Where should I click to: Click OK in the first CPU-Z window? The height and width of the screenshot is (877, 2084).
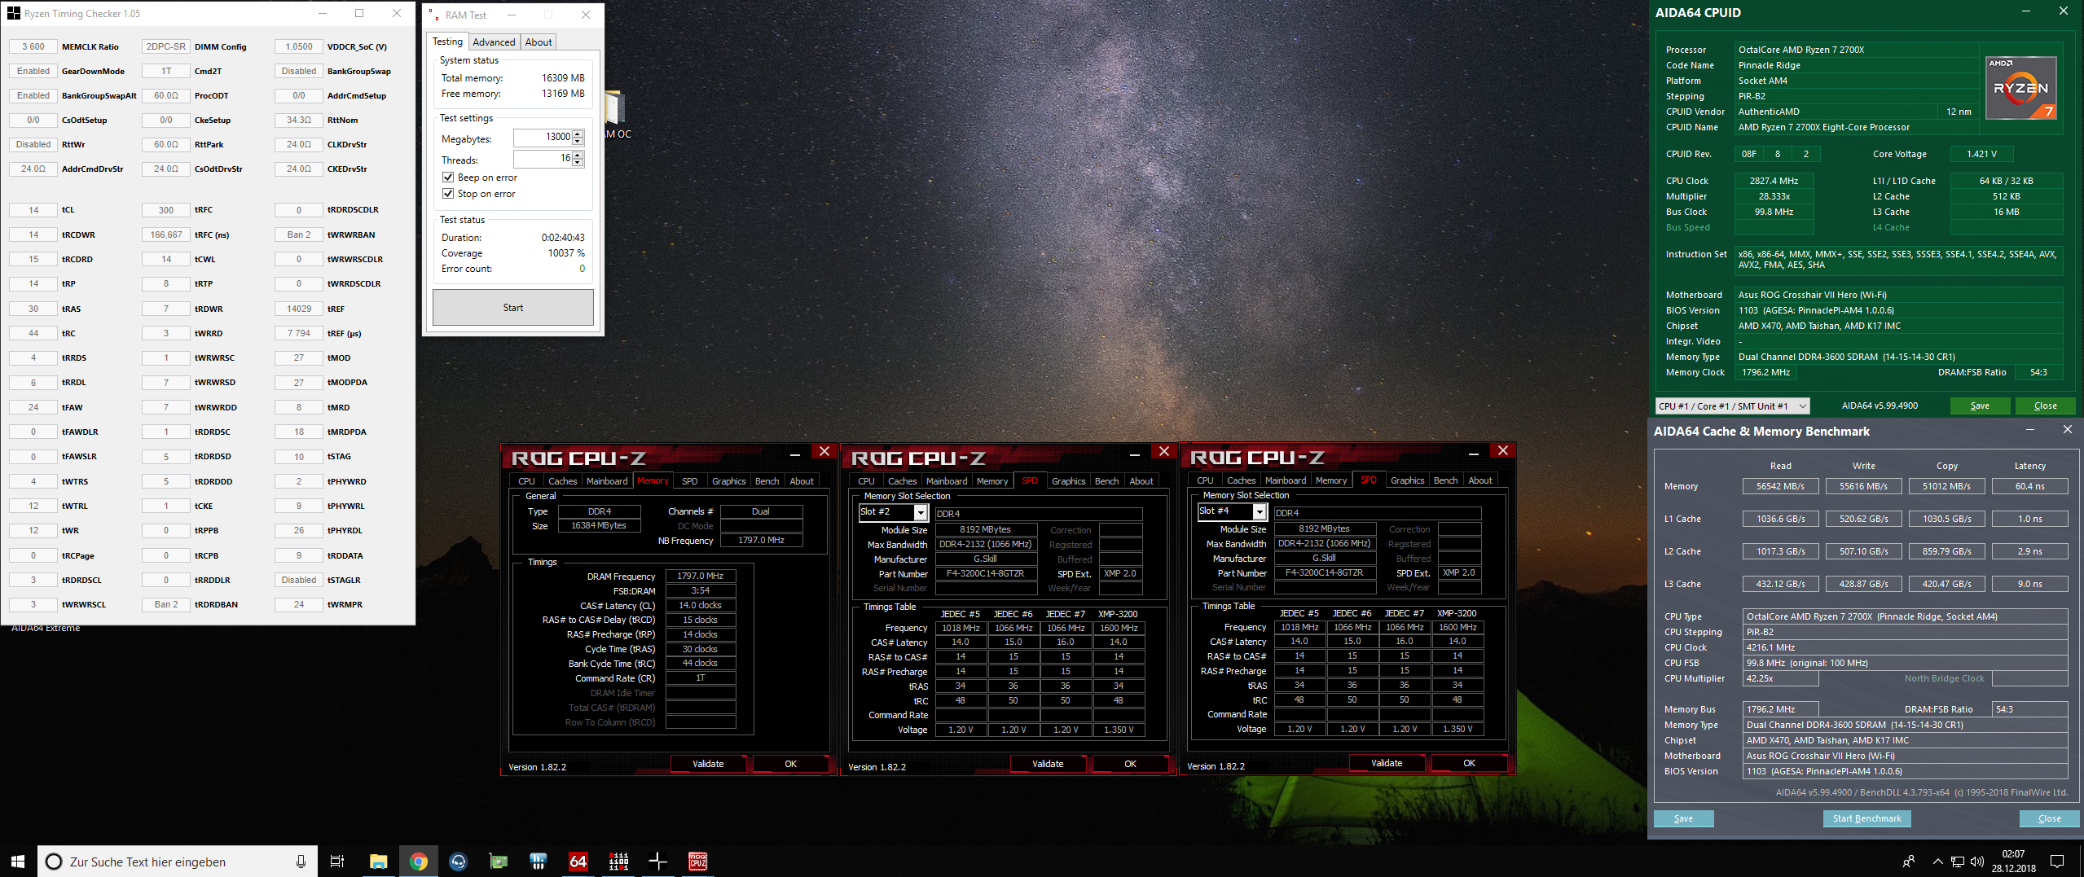790,764
